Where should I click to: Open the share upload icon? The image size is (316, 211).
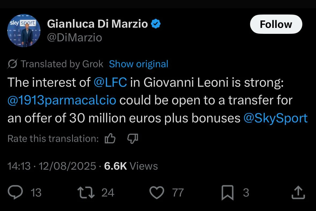[x=298, y=192]
